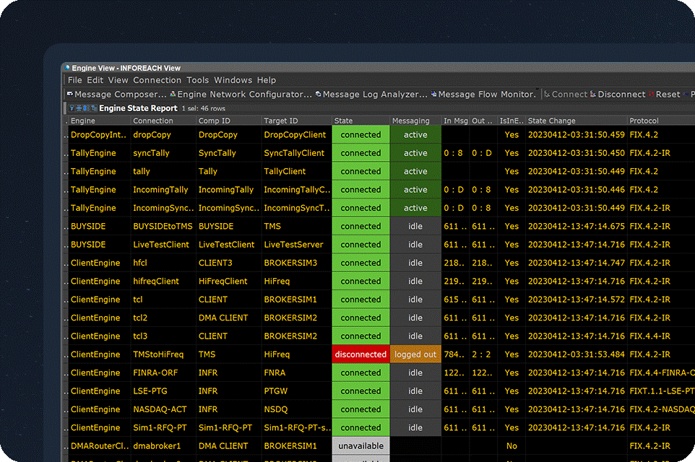Click the Engine View globe icon in title bar
This screenshot has width=695, height=462.
[x=67, y=68]
